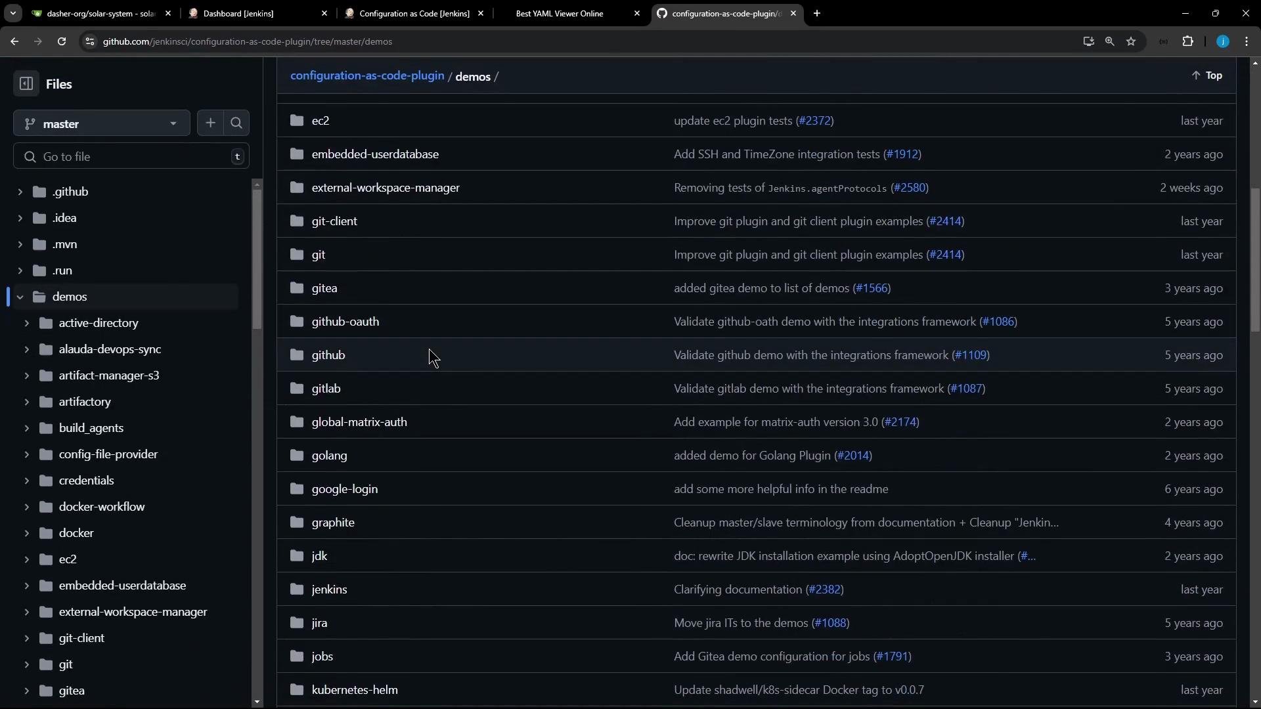Screen dimensions: 1261x709
Task: Open the google-login folder row
Action: click(756, 488)
